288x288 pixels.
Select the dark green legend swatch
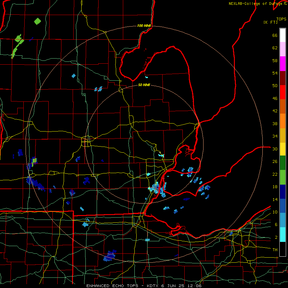283,163
